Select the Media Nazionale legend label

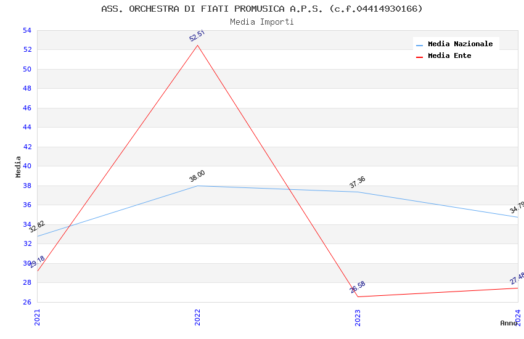[x=460, y=44]
